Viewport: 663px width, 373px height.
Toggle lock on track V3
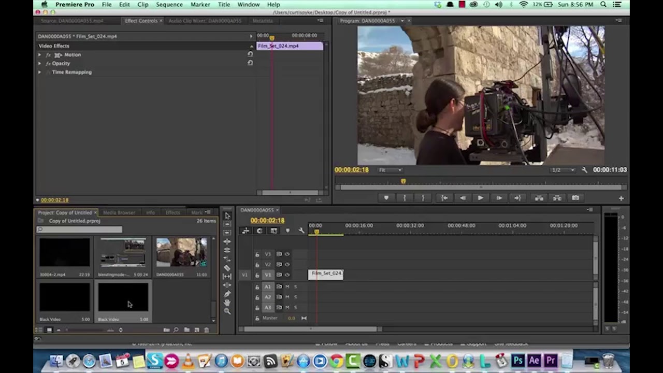pos(257,254)
